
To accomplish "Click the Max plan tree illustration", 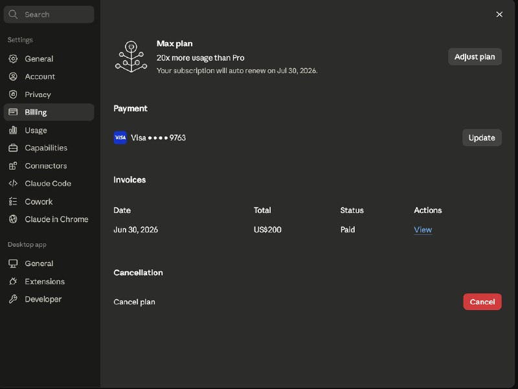I will click(131, 56).
